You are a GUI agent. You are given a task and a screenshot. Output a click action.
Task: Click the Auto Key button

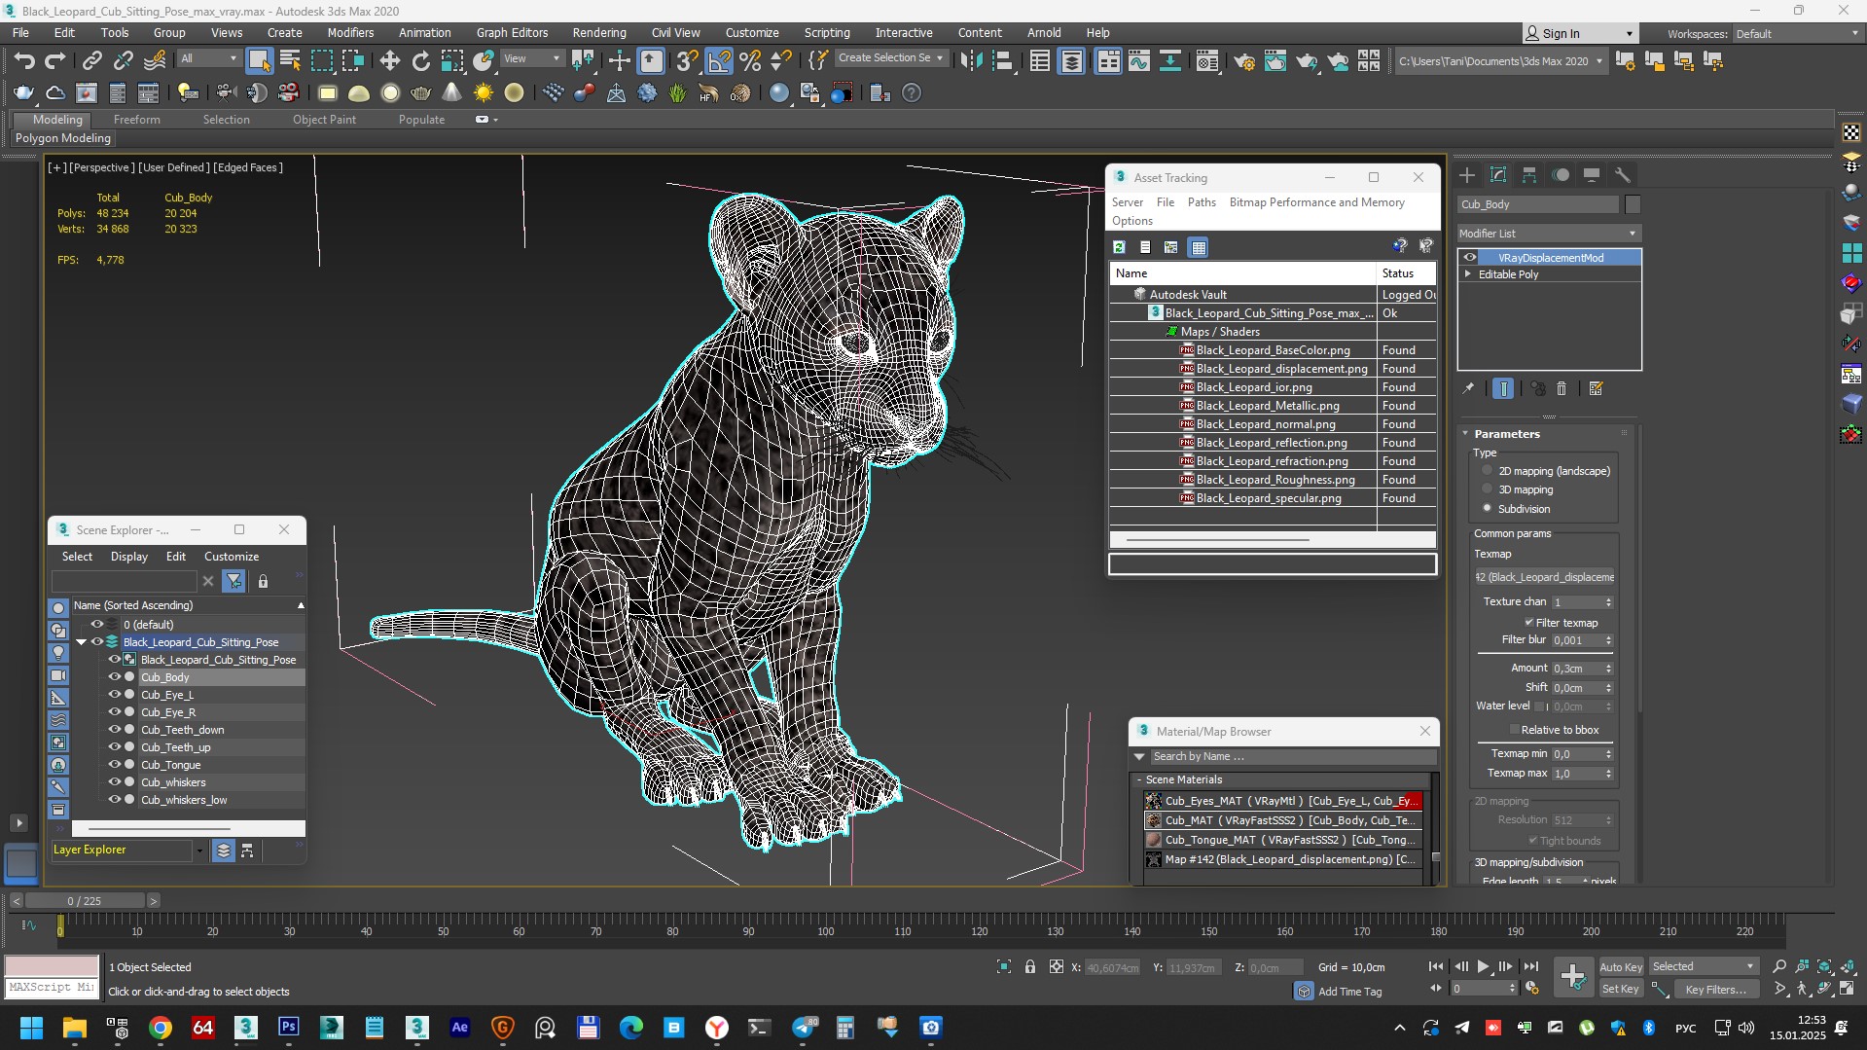pyautogui.click(x=1621, y=966)
